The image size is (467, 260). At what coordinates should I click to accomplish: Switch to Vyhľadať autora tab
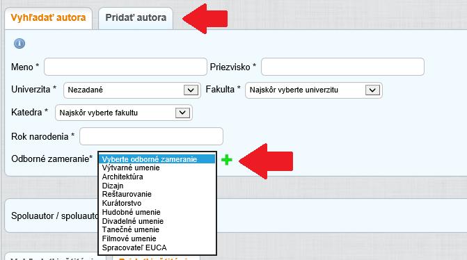coord(48,18)
